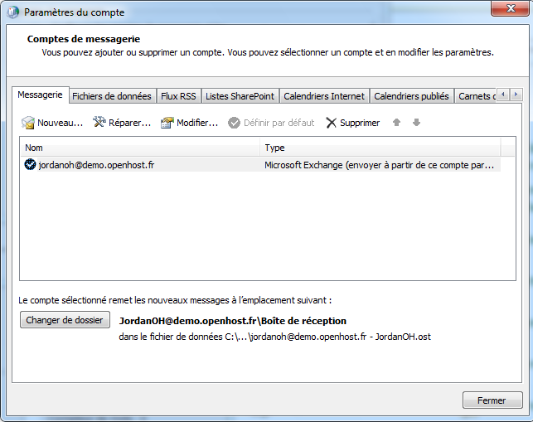Click the Boîte de réception path text
Screen dimensions: 533x422
pyautogui.click(x=232, y=321)
